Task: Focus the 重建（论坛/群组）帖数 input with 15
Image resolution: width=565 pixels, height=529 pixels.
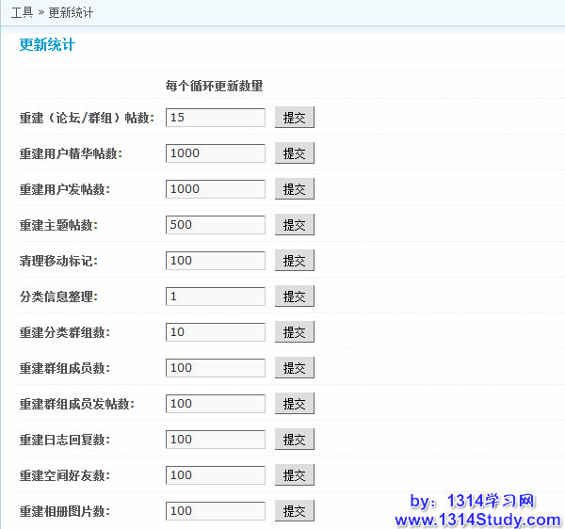Action: (215, 118)
